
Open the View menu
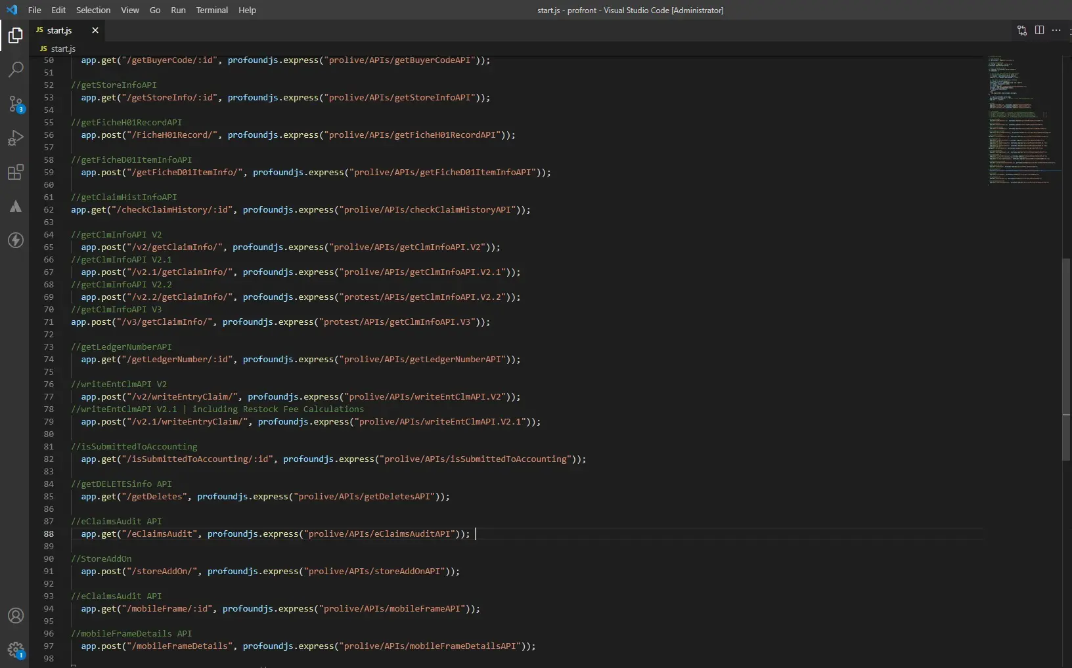tap(130, 10)
